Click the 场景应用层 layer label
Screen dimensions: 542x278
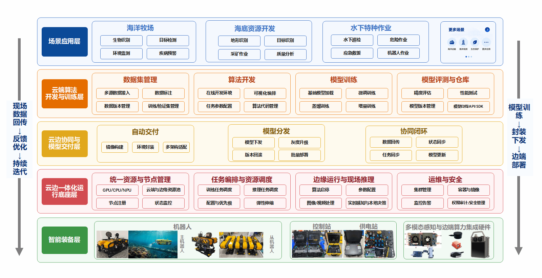coord(65,42)
